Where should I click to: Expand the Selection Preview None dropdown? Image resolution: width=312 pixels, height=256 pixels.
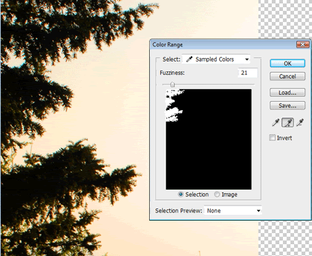(233, 210)
